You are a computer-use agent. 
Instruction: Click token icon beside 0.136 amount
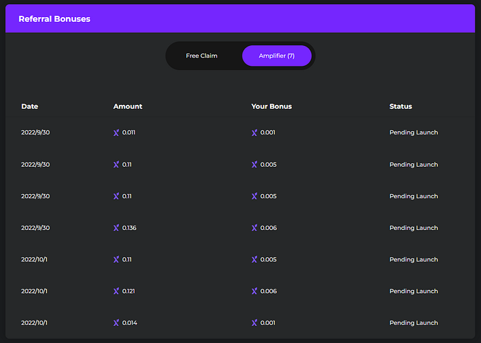pos(116,228)
